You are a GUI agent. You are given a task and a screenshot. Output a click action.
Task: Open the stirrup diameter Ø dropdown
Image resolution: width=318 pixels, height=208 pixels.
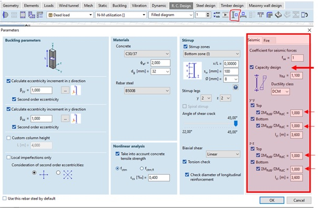click(231, 79)
